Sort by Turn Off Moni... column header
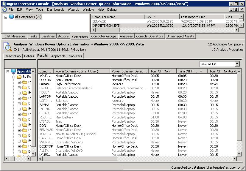The width and height of the screenshot is (246, 171). click(x=163, y=71)
